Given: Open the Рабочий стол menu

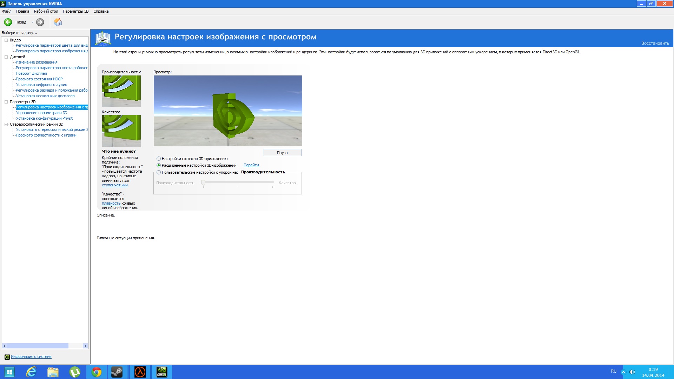Looking at the screenshot, I should [x=46, y=11].
